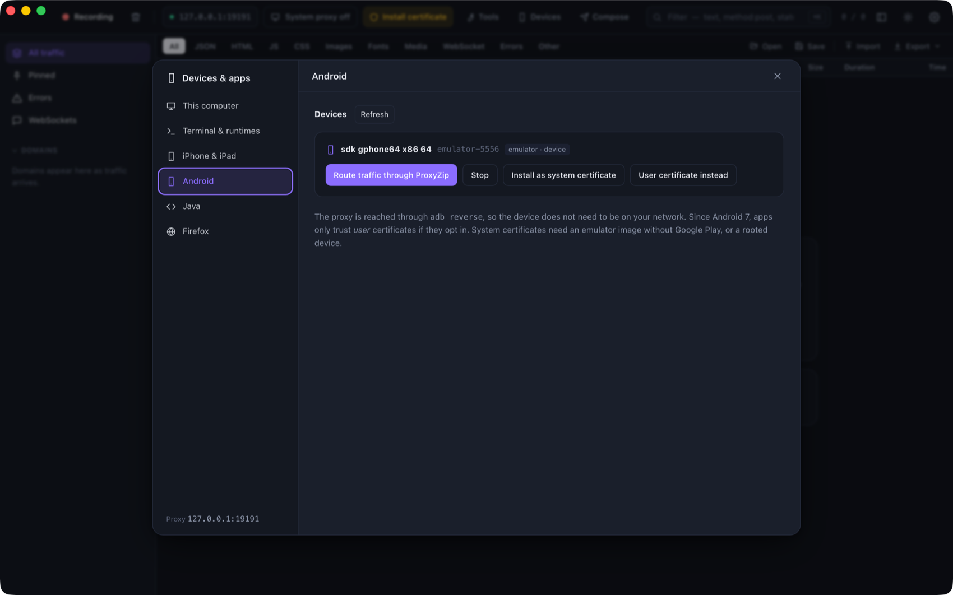
Task: Select the CSS filter tab
Action: click(x=302, y=46)
